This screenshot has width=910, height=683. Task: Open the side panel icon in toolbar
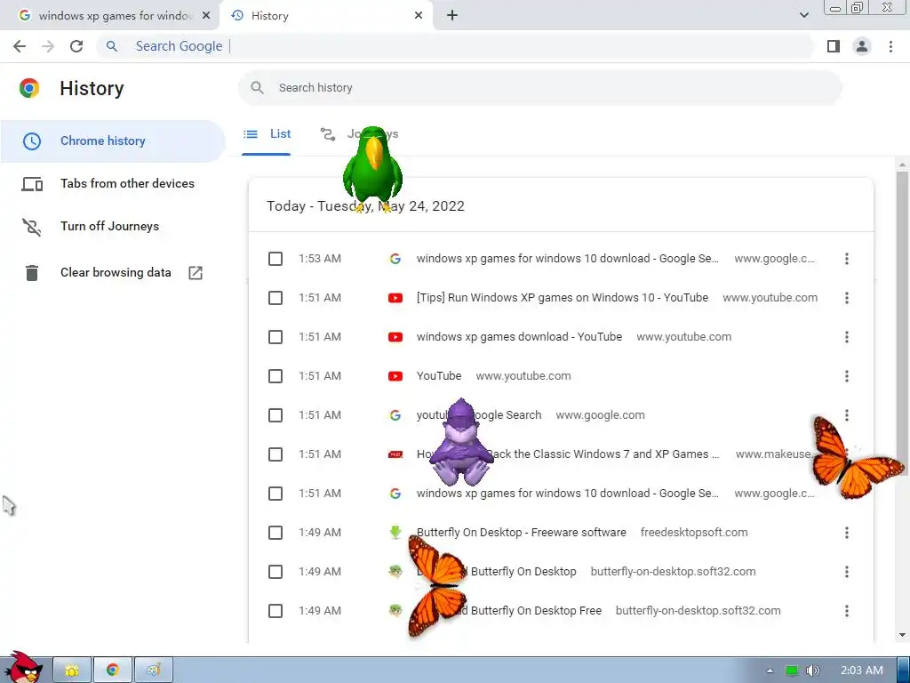point(834,46)
